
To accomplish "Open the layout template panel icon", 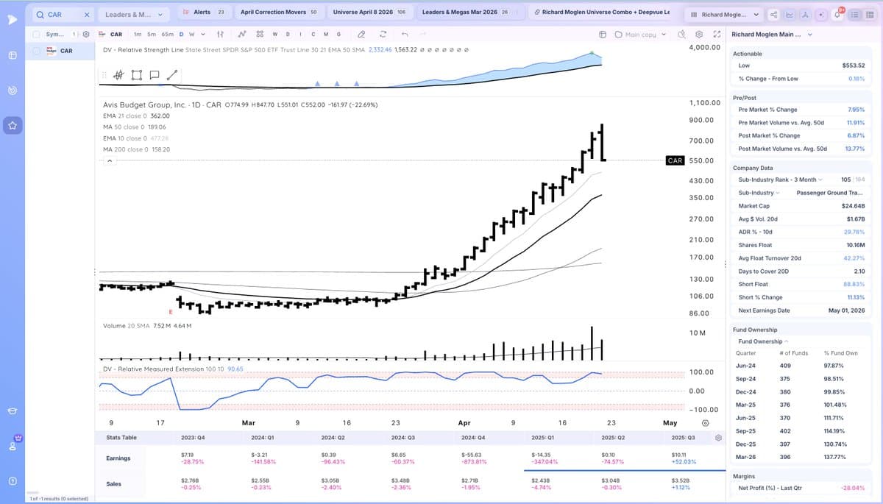I will [x=602, y=34].
